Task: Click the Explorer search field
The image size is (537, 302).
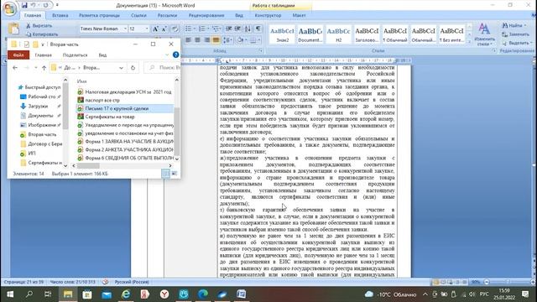Action: (163, 68)
